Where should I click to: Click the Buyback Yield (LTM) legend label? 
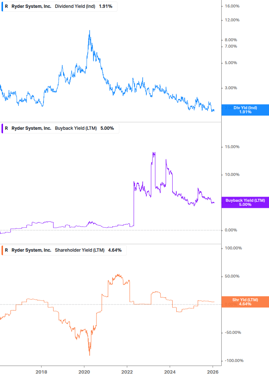[76, 128]
